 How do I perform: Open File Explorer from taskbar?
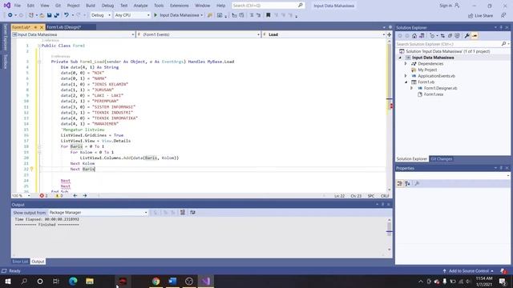click(90, 281)
